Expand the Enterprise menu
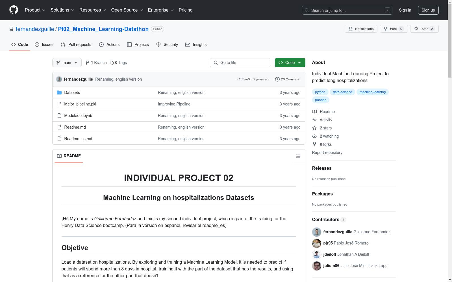The height and width of the screenshot is (282, 452). 161,10
